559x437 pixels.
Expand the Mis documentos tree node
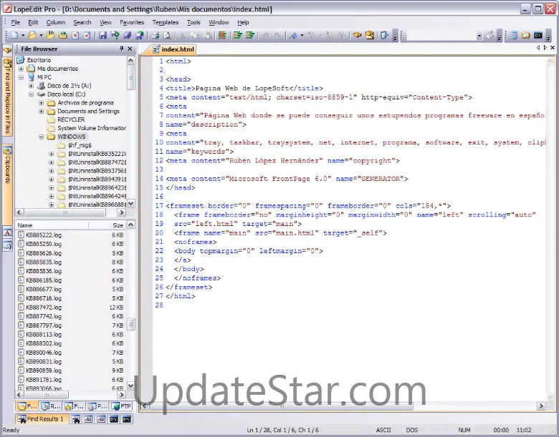(x=21, y=69)
